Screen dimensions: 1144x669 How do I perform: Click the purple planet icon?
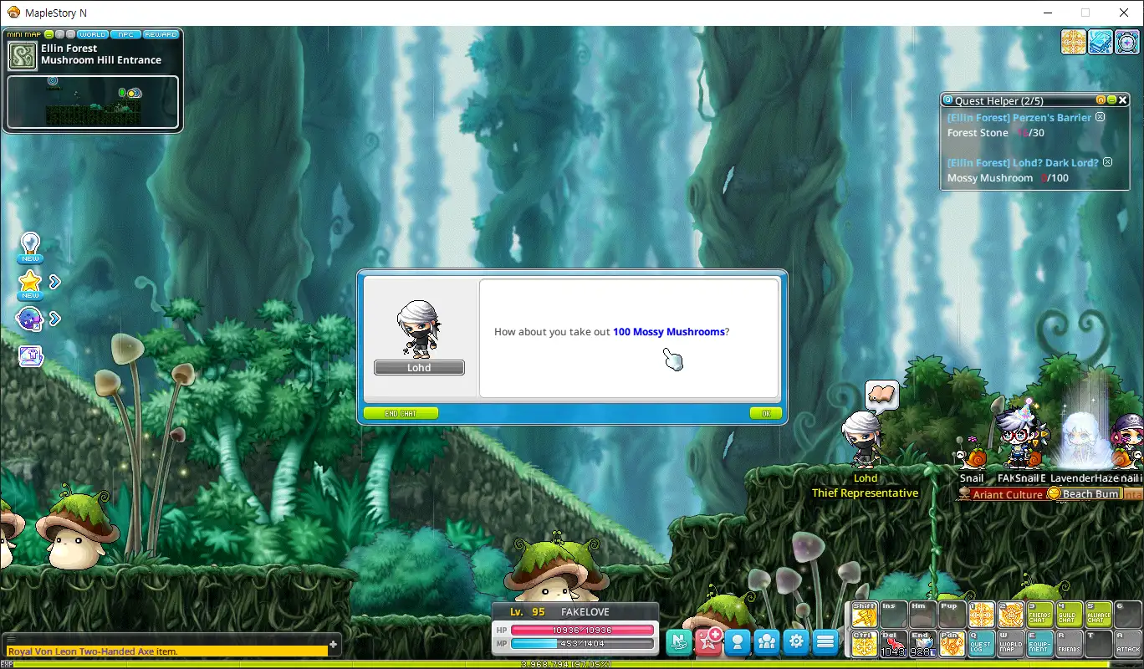(x=30, y=319)
